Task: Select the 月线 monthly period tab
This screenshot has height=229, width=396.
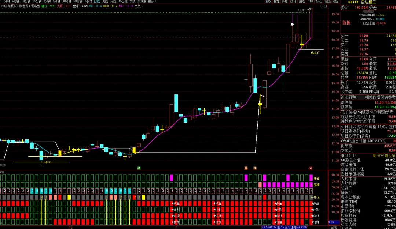Action: (x=113, y=1)
